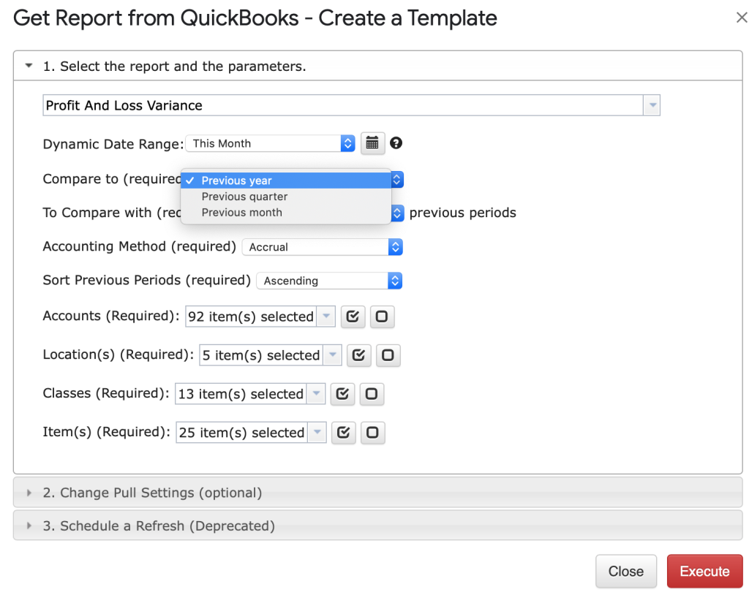Choose Previous month in the list

point(286,213)
